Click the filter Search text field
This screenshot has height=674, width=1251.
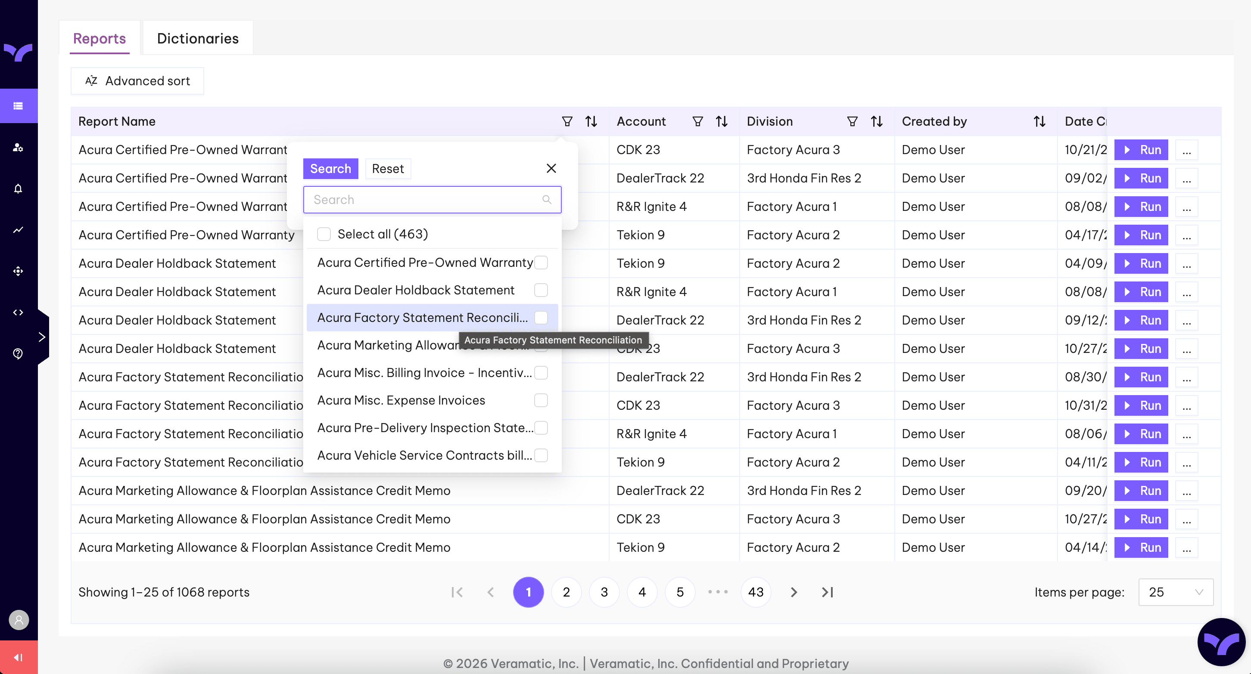click(x=432, y=199)
